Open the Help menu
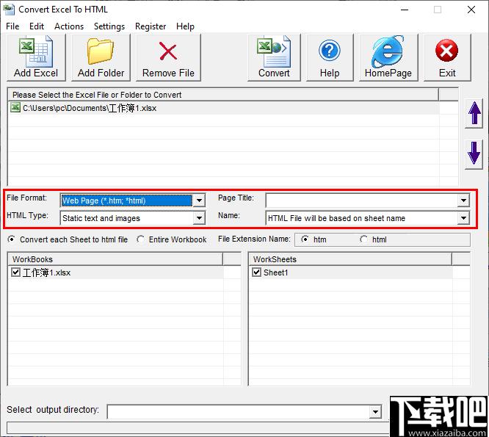The height and width of the screenshot is (437, 489). tap(185, 26)
